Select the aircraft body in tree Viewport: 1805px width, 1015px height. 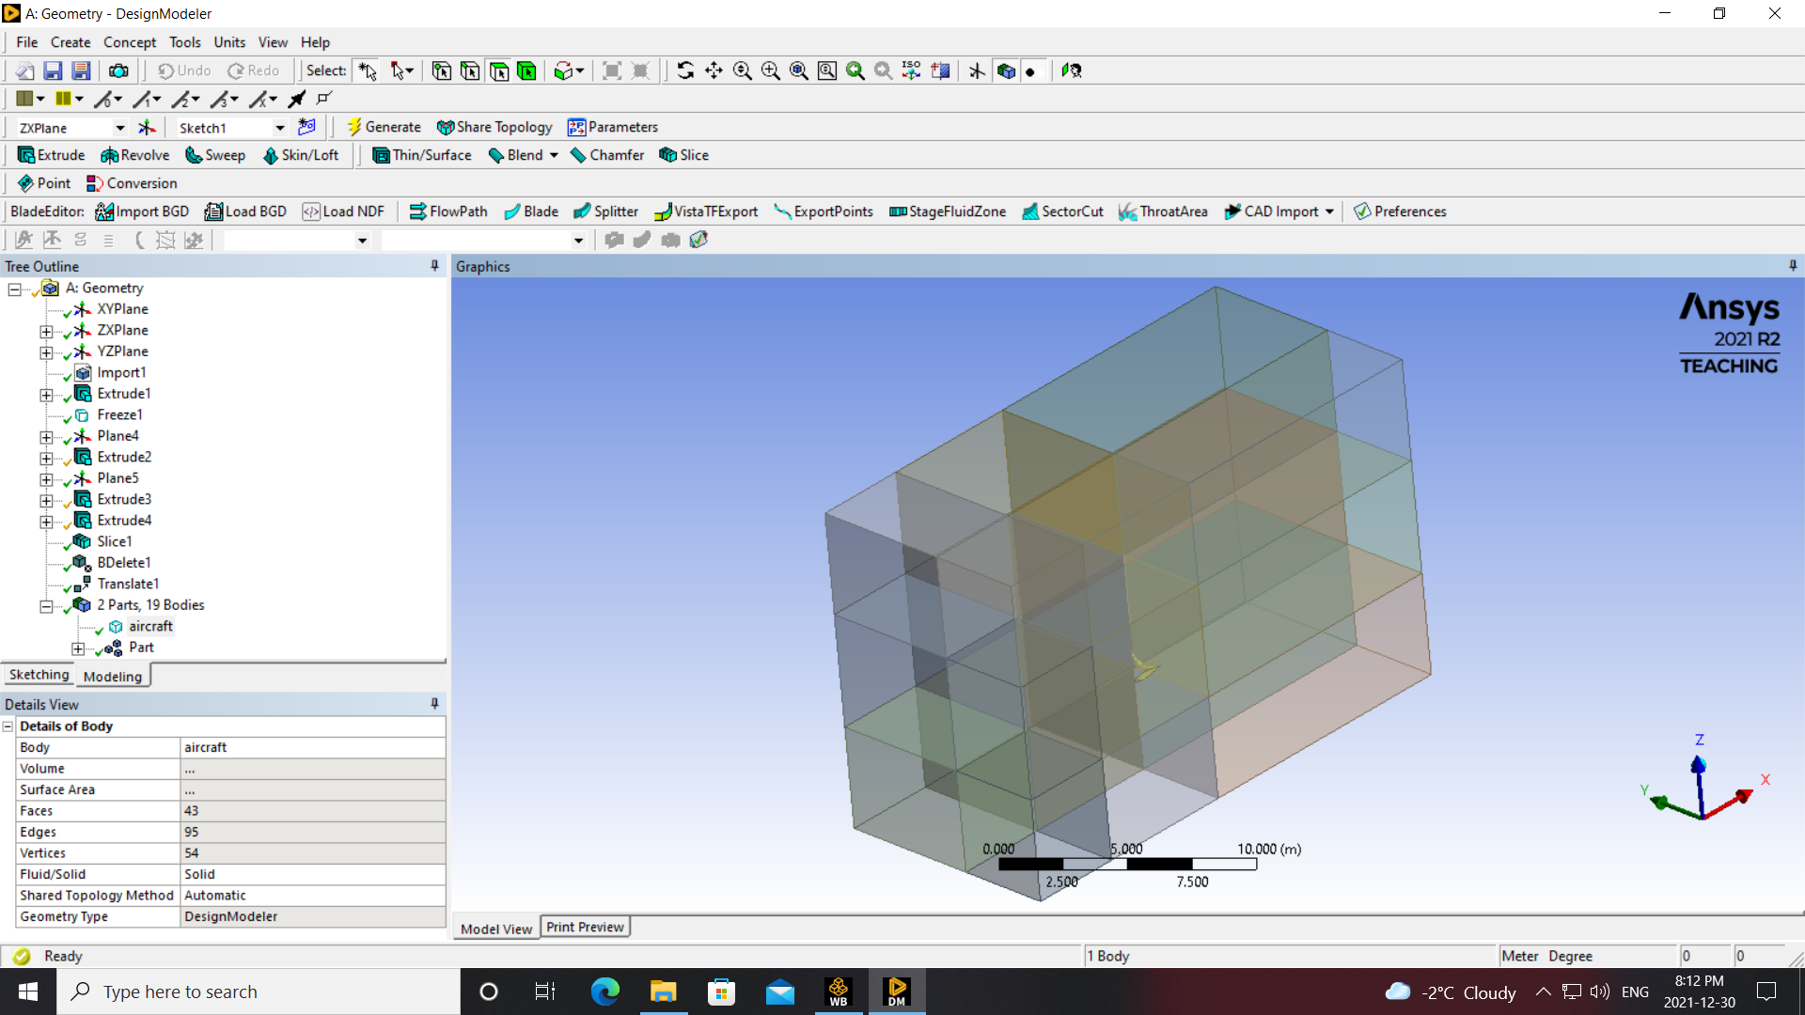tap(150, 627)
